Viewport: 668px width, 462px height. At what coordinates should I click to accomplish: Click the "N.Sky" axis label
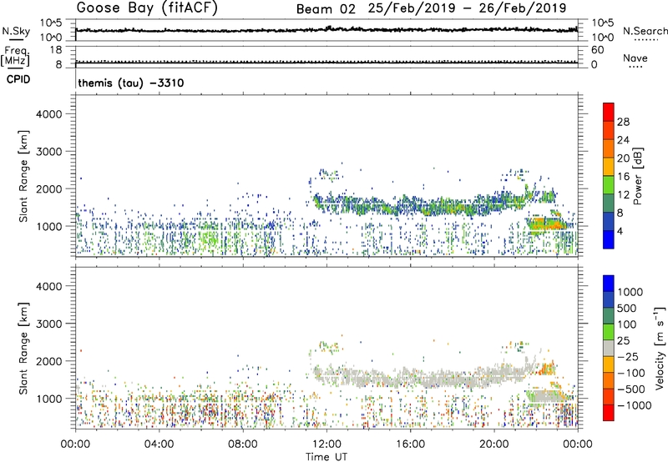[16, 31]
